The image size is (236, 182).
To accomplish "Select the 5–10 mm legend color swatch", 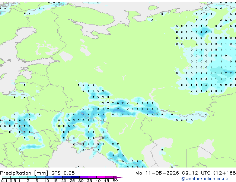I will point(41,177).
